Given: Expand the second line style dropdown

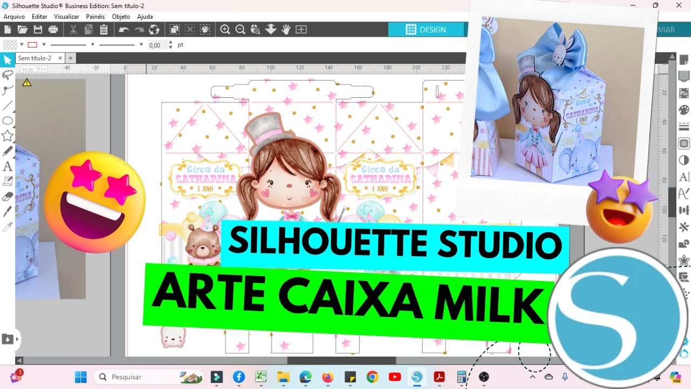Looking at the screenshot, I should 141,45.
